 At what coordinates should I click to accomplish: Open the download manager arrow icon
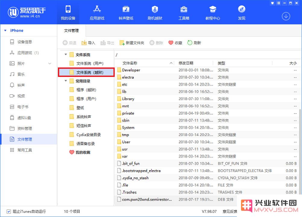[x=286, y=16]
